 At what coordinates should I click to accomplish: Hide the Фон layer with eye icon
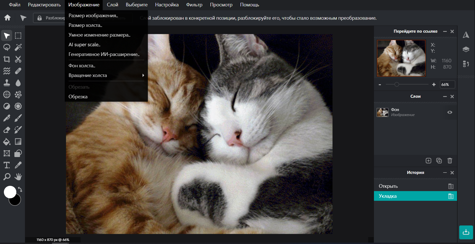click(x=450, y=112)
